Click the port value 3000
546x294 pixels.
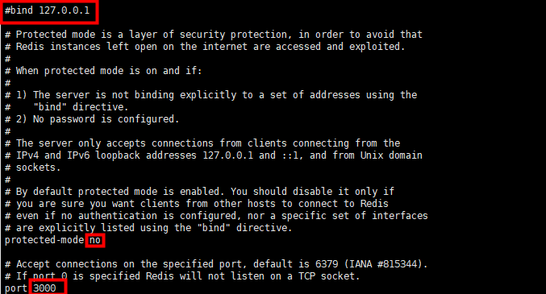[44, 288]
